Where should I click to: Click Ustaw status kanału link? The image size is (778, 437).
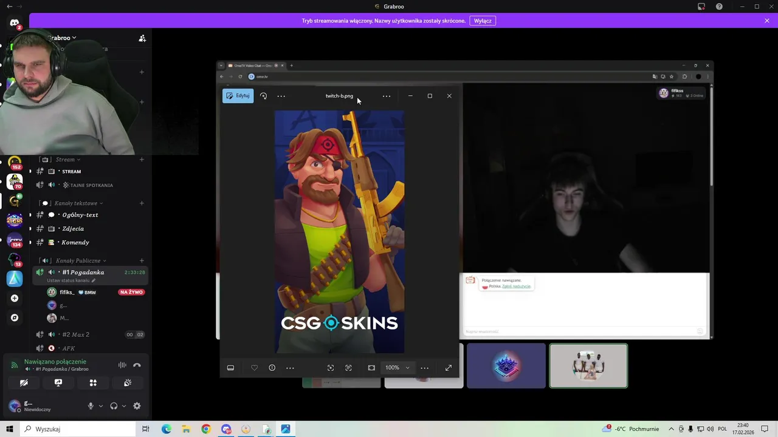[x=71, y=280]
